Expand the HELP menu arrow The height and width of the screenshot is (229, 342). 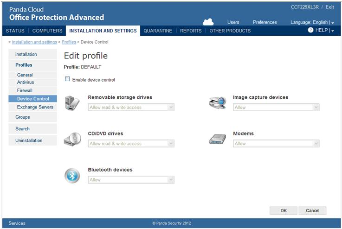(333, 31)
